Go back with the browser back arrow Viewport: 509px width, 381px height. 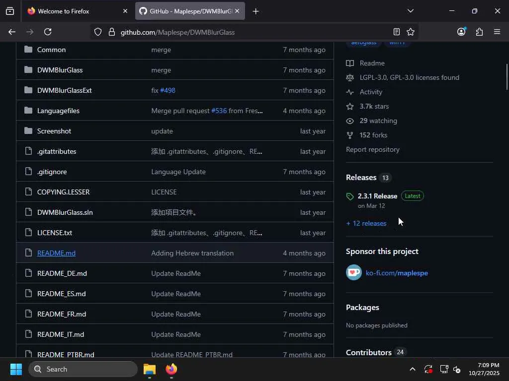tap(12, 32)
